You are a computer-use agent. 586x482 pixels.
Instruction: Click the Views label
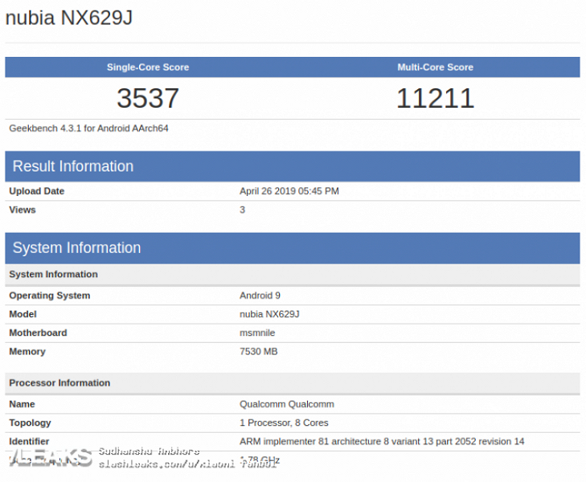coord(23,210)
